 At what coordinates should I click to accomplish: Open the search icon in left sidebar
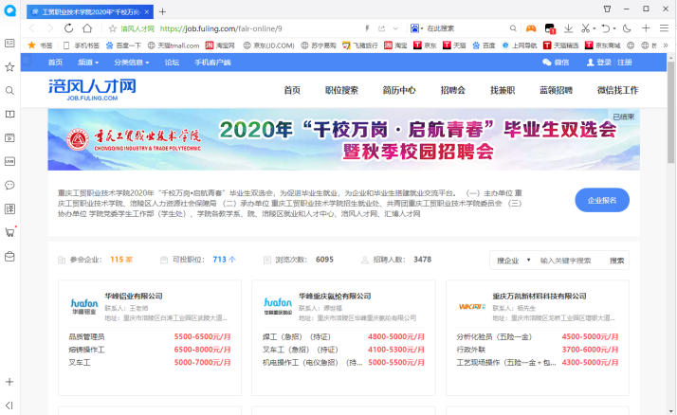coord(9,91)
